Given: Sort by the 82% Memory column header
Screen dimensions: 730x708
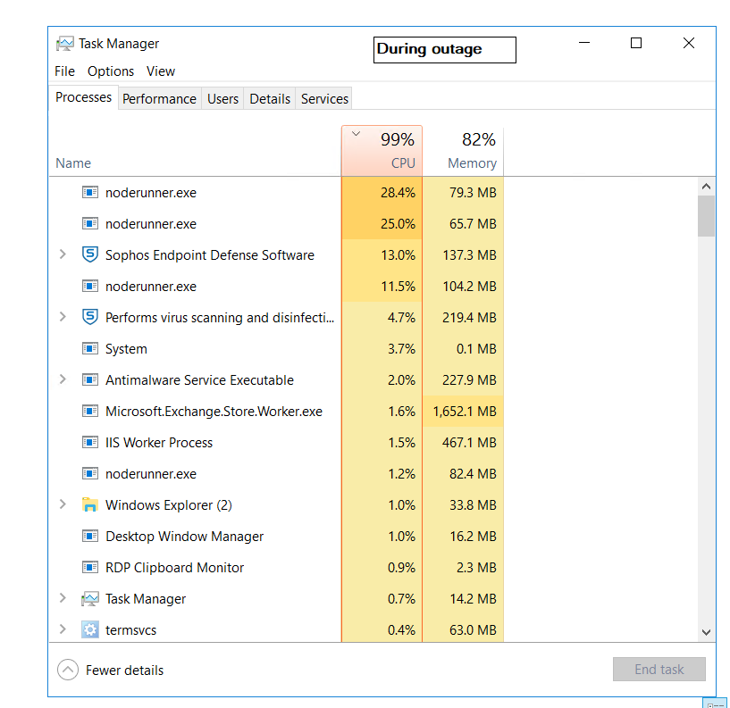Looking at the screenshot, I should (463, 151).
